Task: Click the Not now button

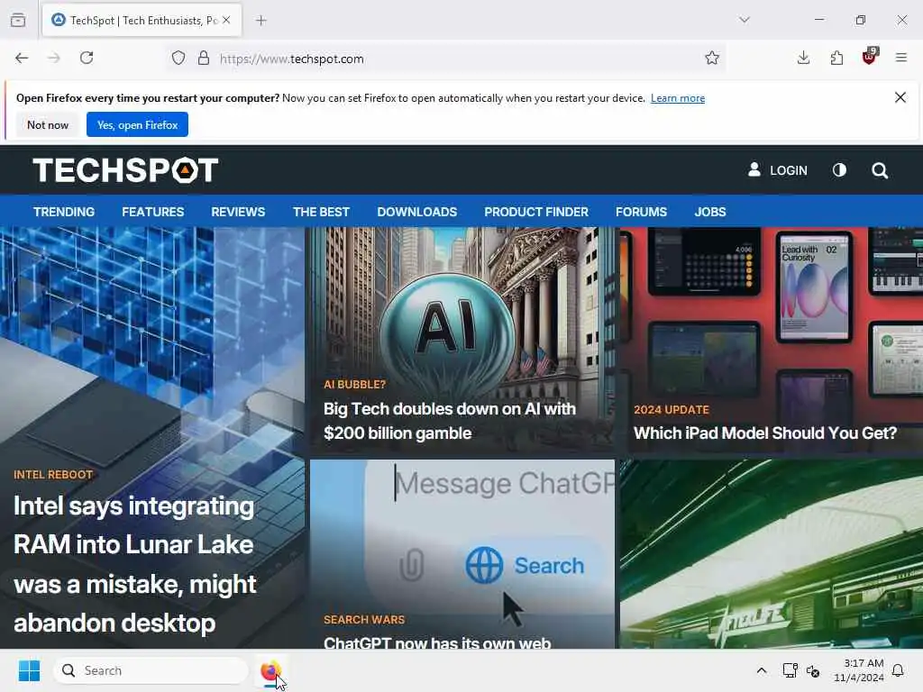Action: coord(48,124)
